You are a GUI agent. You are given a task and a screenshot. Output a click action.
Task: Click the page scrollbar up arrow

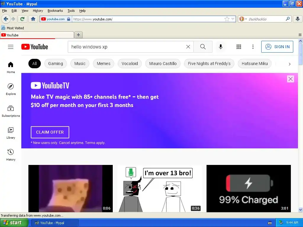coord(301,41)
